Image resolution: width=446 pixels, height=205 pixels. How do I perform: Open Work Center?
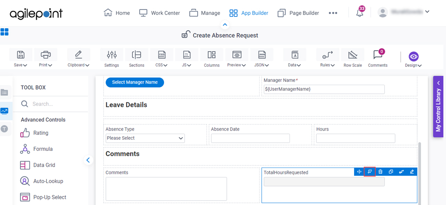click(159, 13)
